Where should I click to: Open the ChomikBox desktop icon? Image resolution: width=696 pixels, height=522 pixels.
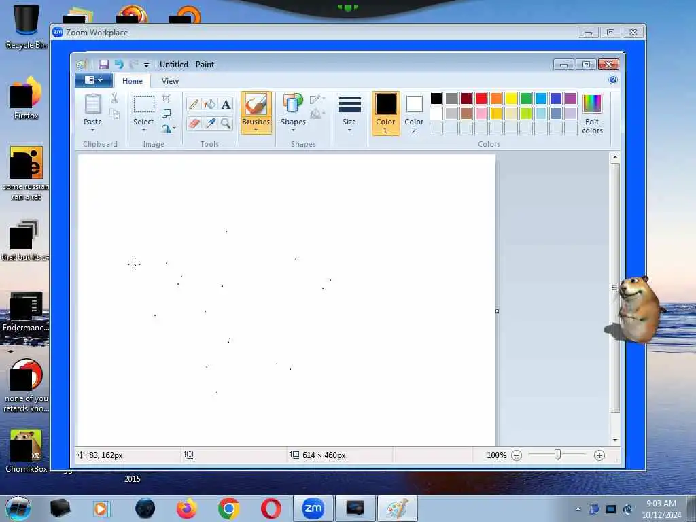(x=27, y=451)
